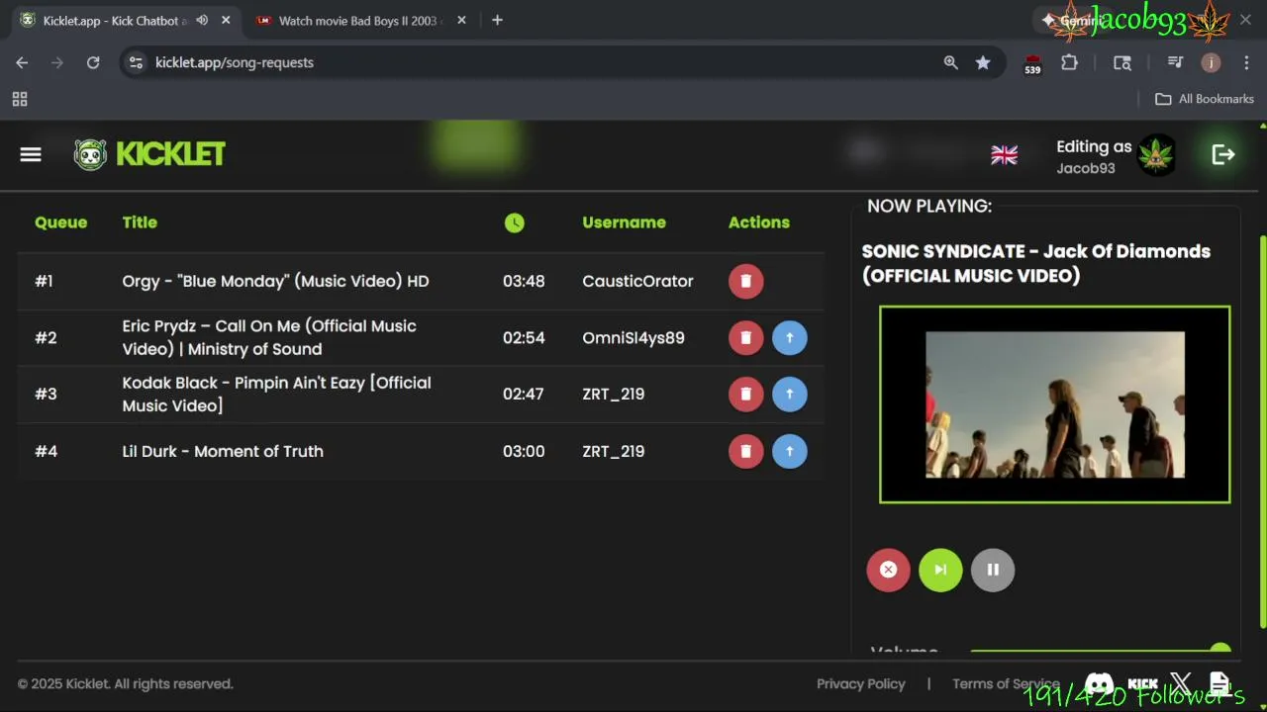The width and height of the screenshot is (1267, 712).
Task: Delete the Orgy Blue Monday request
Action: 746,281
